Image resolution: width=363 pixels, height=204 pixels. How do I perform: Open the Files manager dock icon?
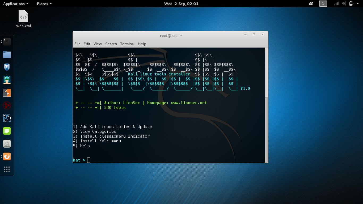point(6,54)
